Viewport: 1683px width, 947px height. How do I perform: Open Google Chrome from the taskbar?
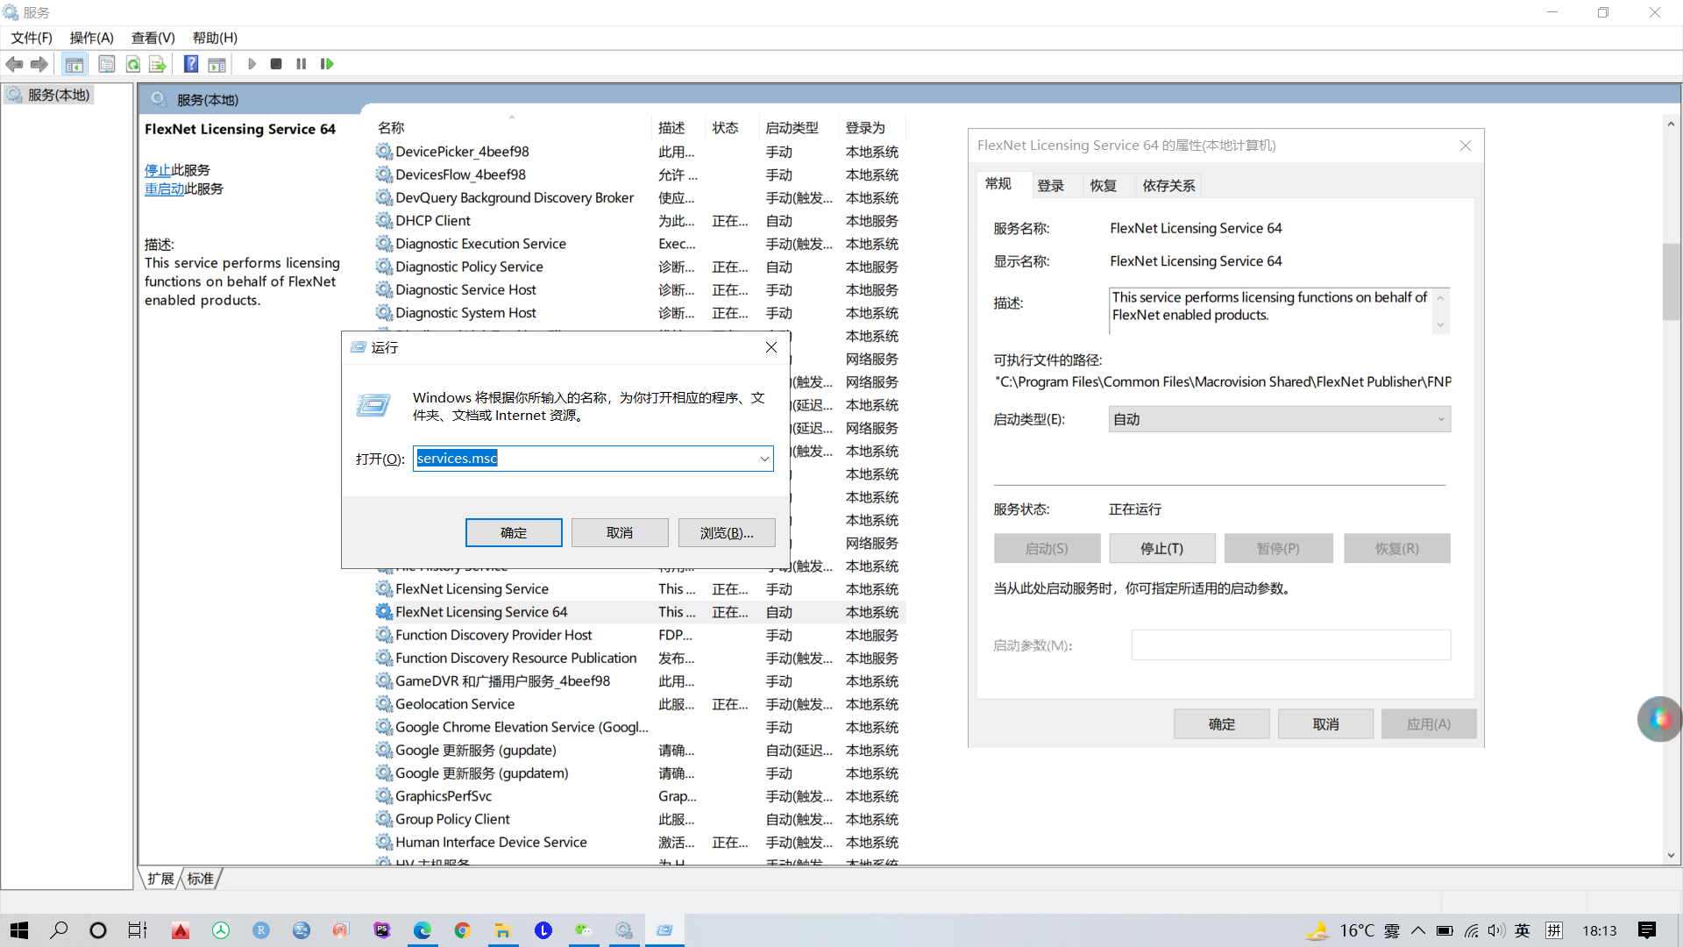pyautogui.click(x=463, y=930)
